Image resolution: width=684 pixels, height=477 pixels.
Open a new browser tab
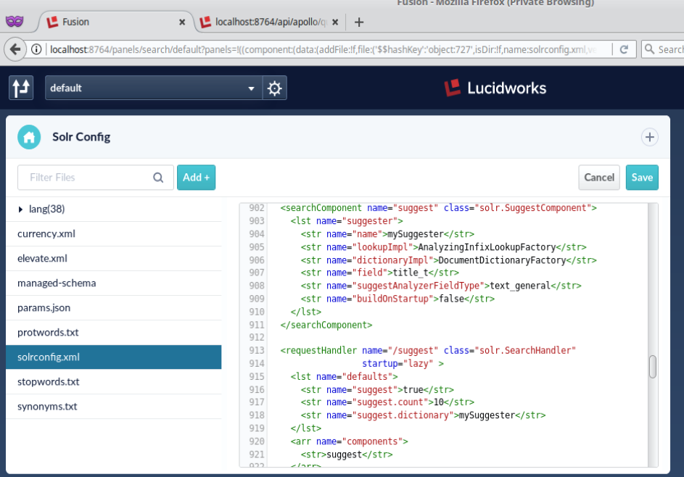click(359, 22)
